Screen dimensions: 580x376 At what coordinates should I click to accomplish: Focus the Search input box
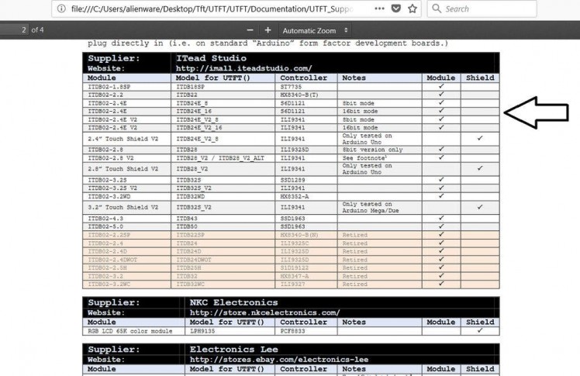482,9
